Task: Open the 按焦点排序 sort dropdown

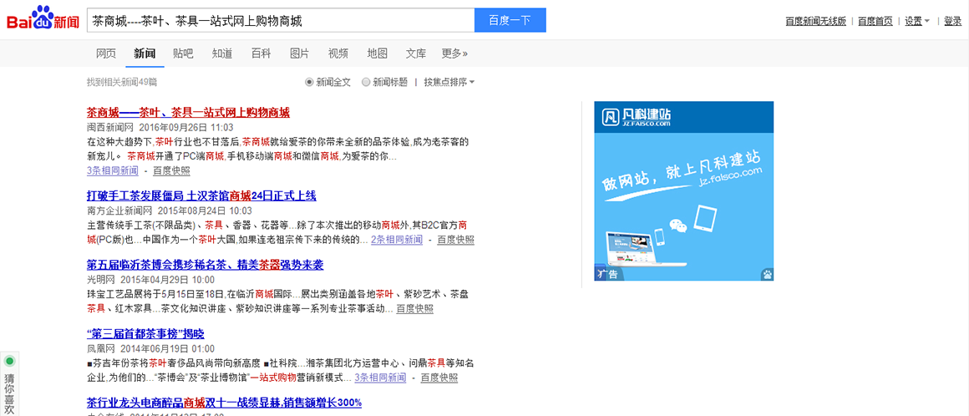Action: tap(449, 82)
